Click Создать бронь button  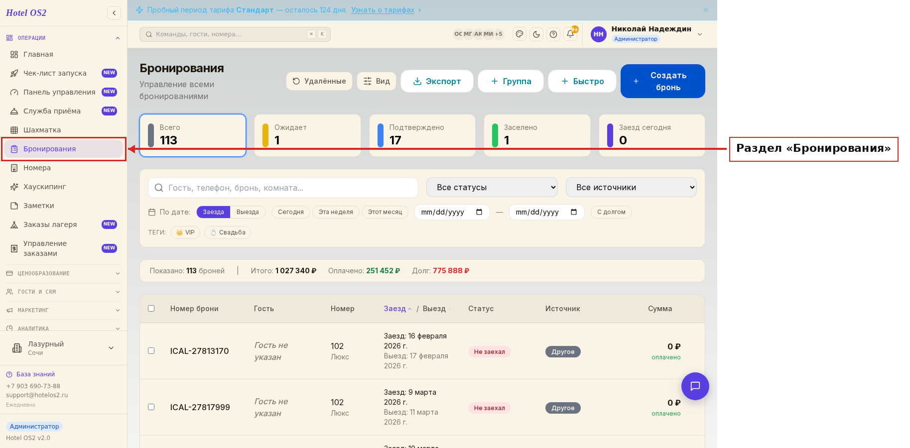pyautogui.click(x=663, y=81)
